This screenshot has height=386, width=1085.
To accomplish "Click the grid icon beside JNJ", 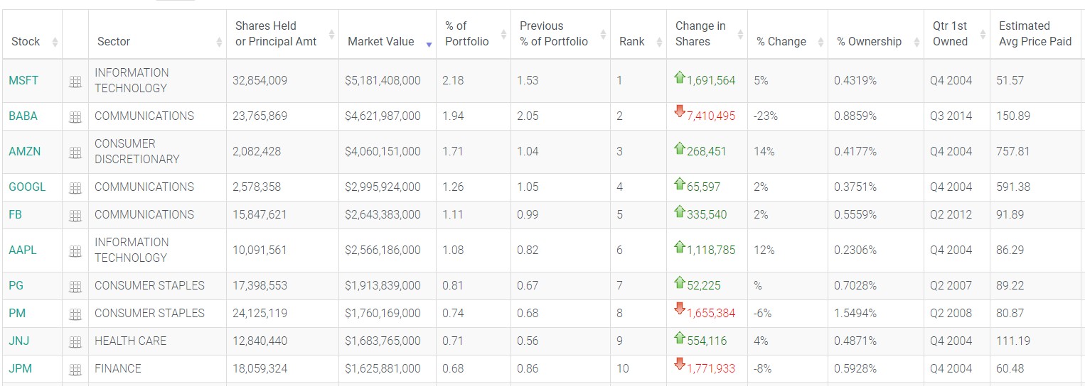I will pos(75,342).
